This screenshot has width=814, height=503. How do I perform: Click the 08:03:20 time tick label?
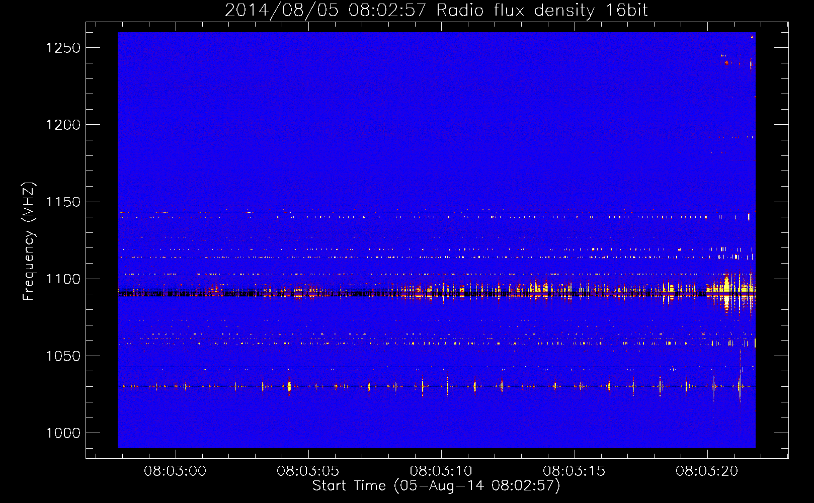click(707, 471)
